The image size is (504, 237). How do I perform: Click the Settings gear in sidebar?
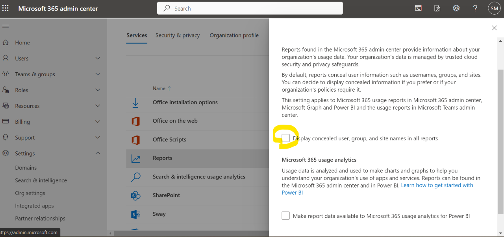click(6, 153)
